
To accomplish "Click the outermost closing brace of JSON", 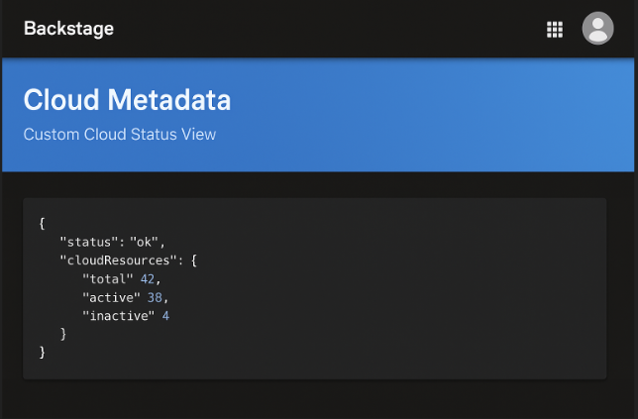I will point(42,352).
